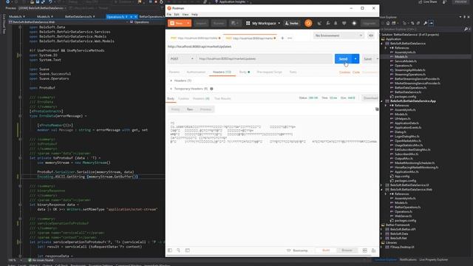Switch to the request Body tab
473x266 pixels.
tap(245, 72)
